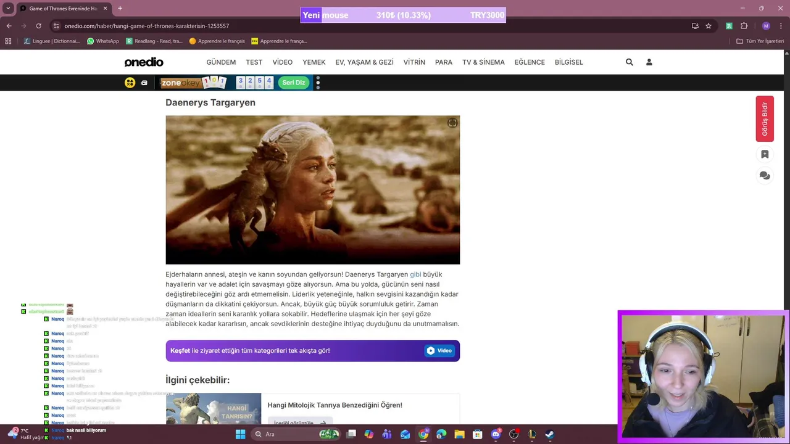This screenshot has width=790, height=444.
Task: Open the TEST menu item
Action: [x=254, y=62]
